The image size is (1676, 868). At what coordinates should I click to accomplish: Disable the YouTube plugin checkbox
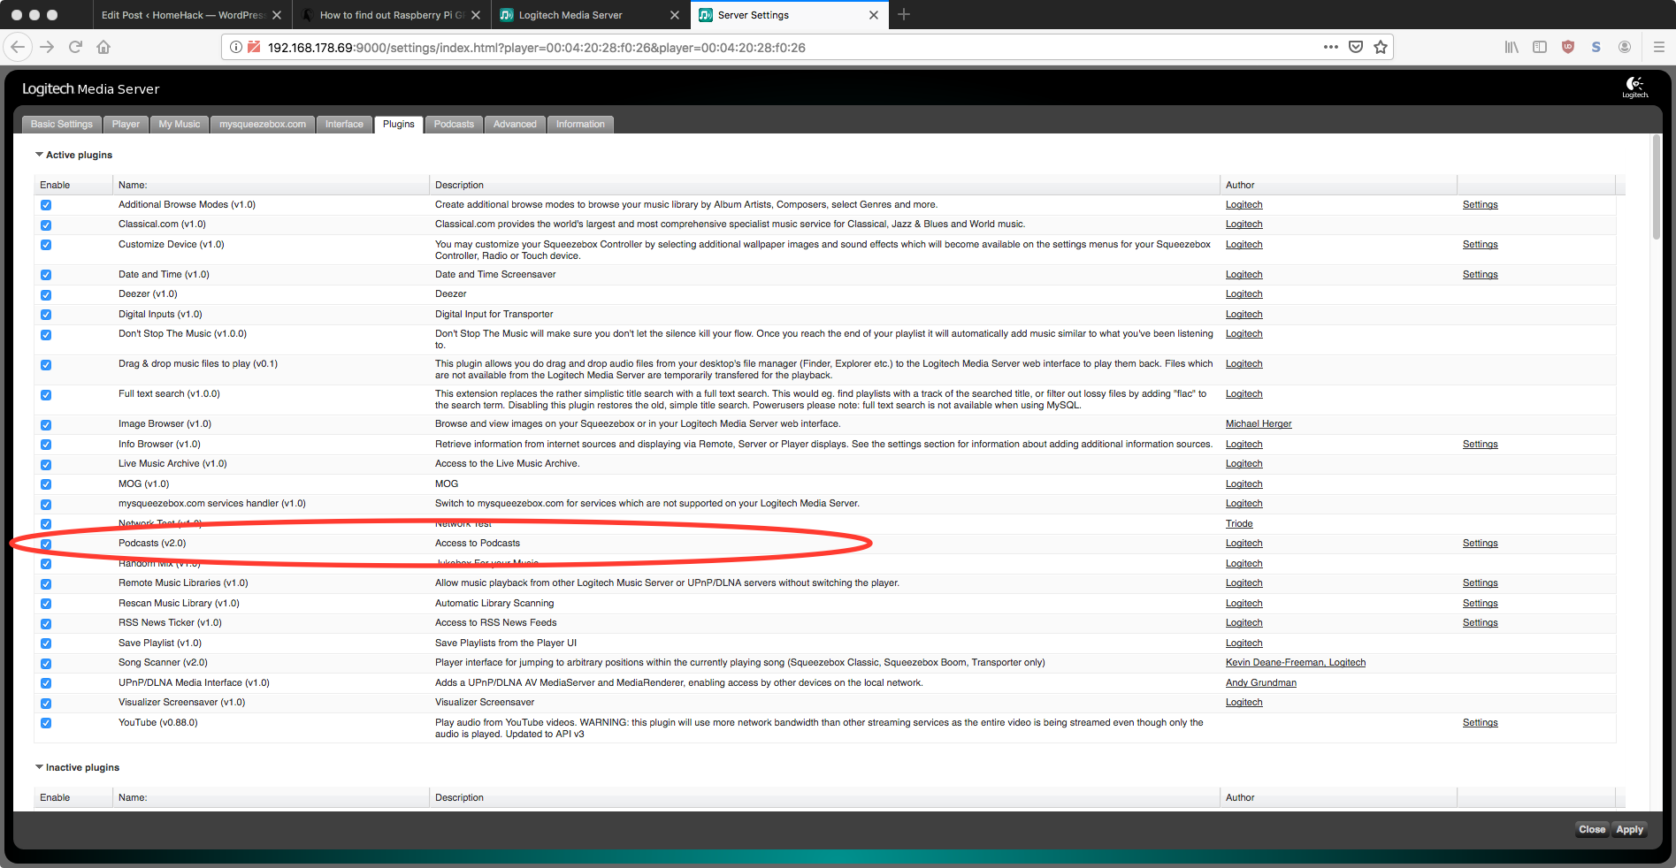pos(46,723)
